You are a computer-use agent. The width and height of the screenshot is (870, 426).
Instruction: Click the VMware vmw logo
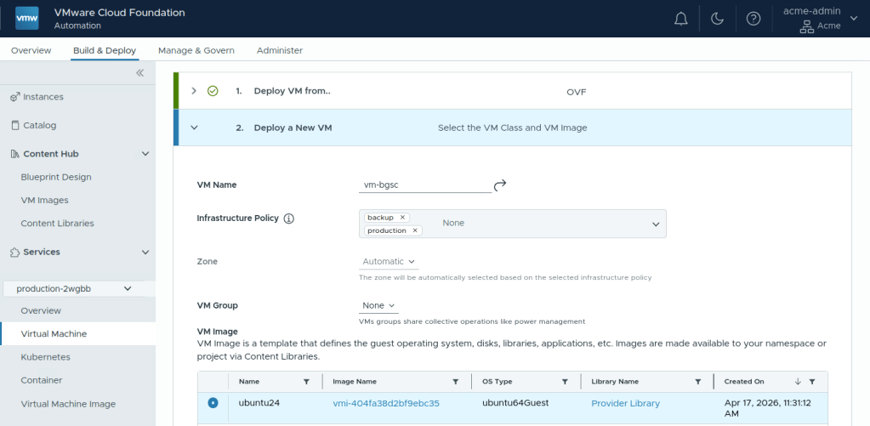26,19
